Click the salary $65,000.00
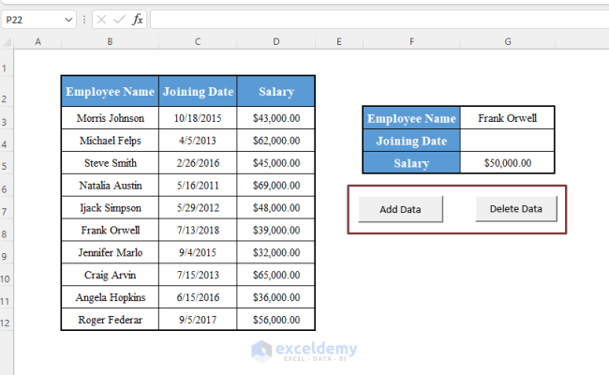609x375 pixels. [x=276, y=275]
